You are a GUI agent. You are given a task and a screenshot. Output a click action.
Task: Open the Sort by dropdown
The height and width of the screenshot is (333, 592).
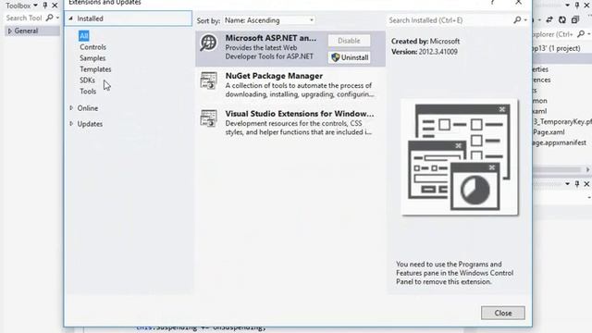(269, 20)
